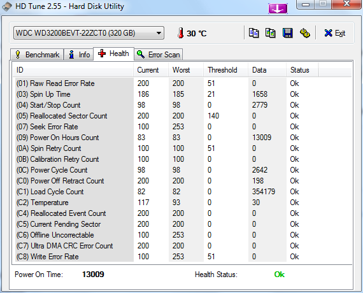363x293 pixels.
Task: Open the Error Scan tab
Action: point(159,55)
